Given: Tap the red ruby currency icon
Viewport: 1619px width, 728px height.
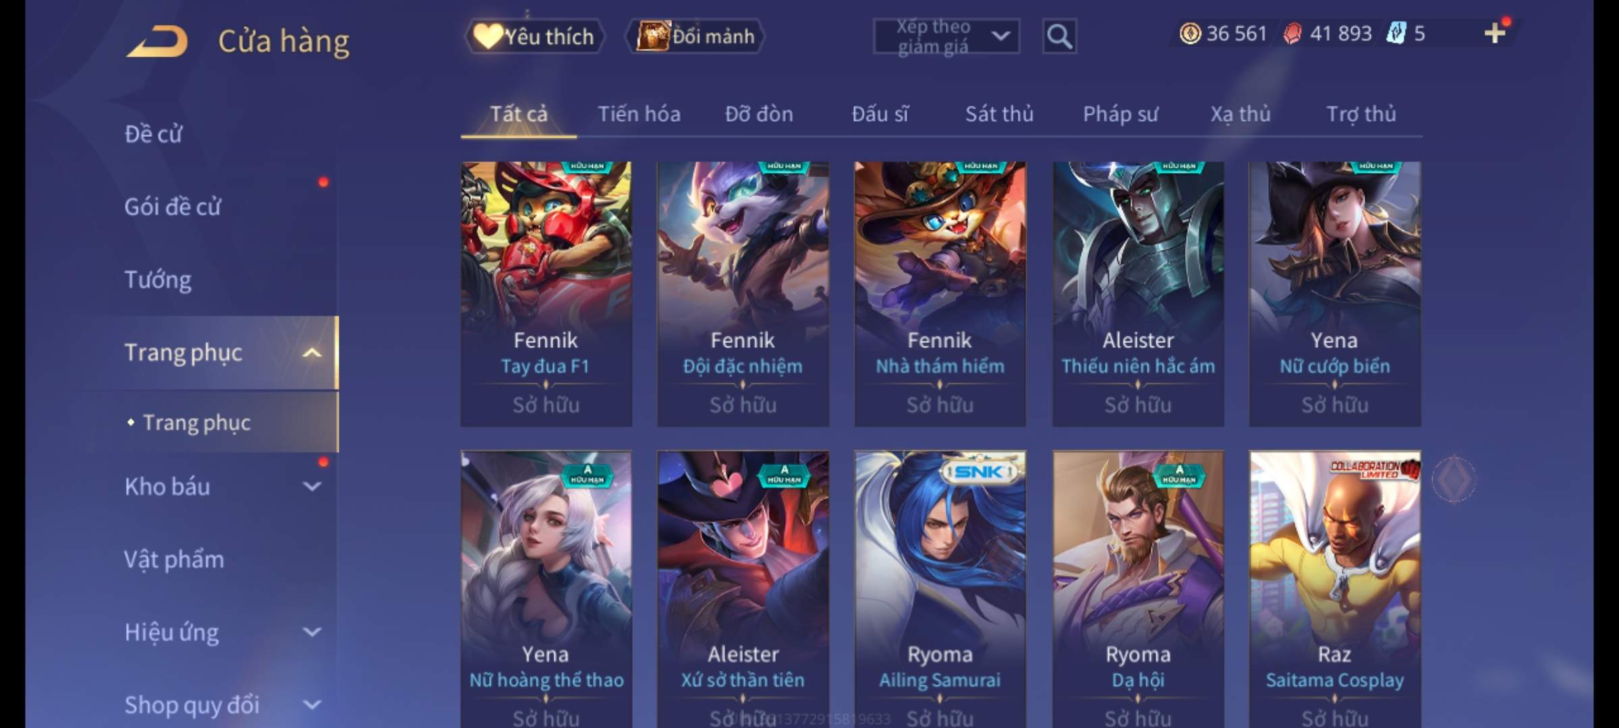Looking at the screenshot, I should (x=1292, y=34).
